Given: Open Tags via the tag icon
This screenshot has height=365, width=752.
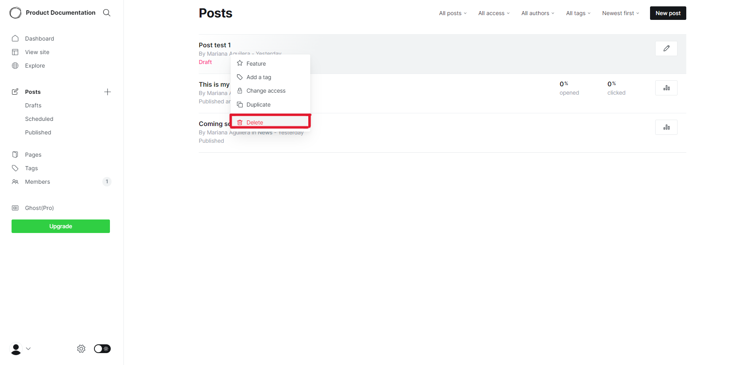Looking at the screenshot, I should 15,168.
